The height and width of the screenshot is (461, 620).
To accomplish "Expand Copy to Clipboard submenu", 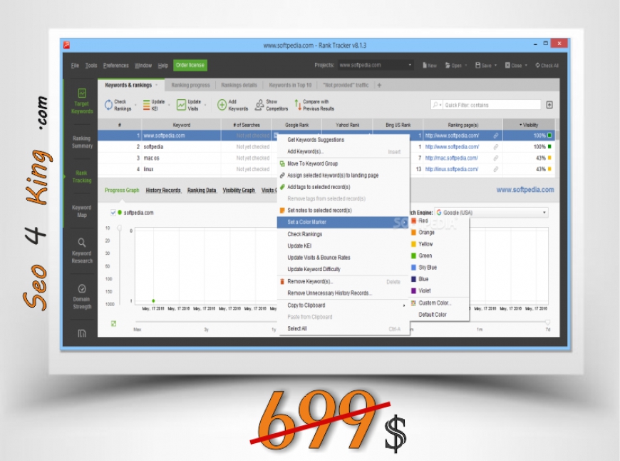I will coord(403,305).
